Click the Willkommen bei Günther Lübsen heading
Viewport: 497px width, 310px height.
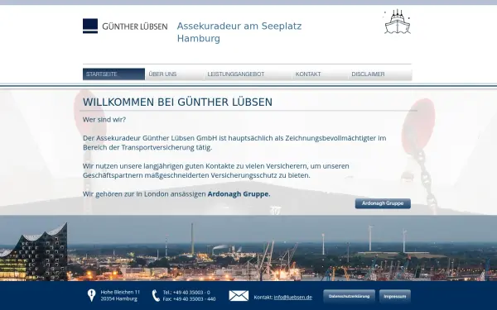point(177,103)
